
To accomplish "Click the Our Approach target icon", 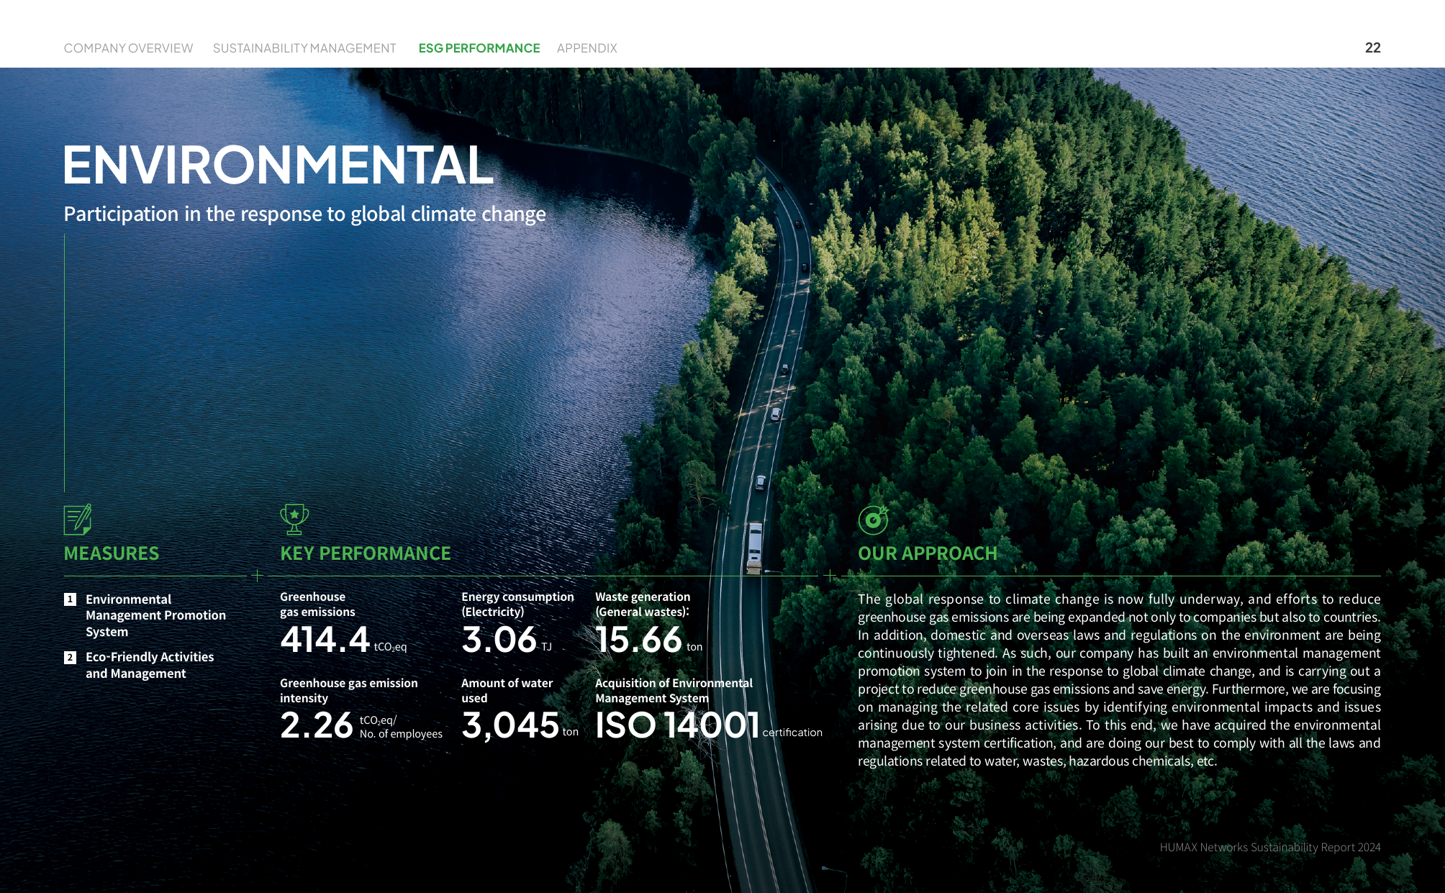I will tap(873, 520).
